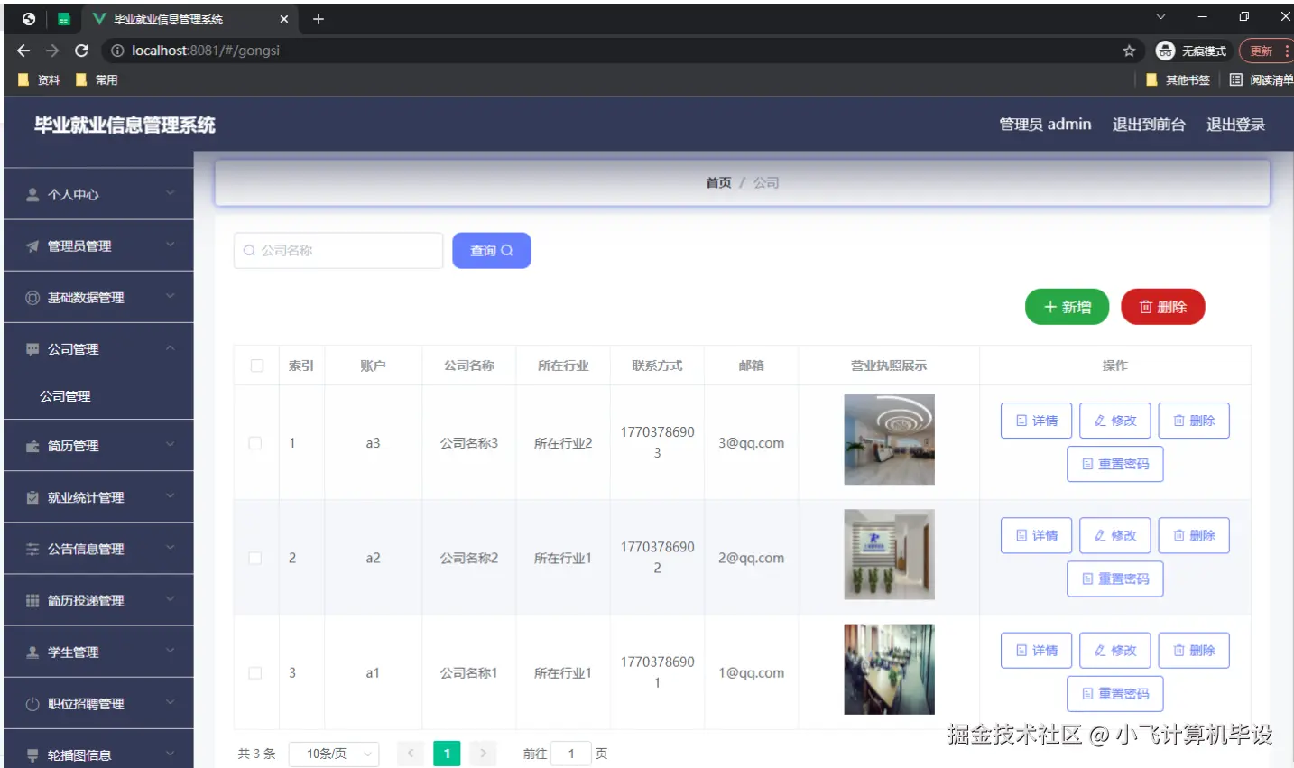Click 修改 for 公司名称3 row

1115,421
